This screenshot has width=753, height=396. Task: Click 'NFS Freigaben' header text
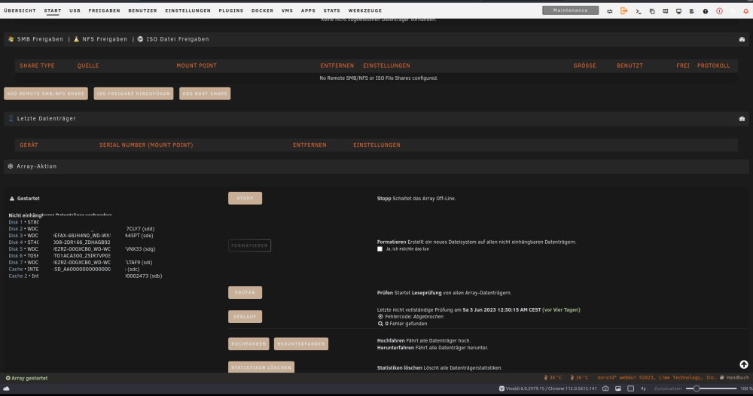coord(105,39)
